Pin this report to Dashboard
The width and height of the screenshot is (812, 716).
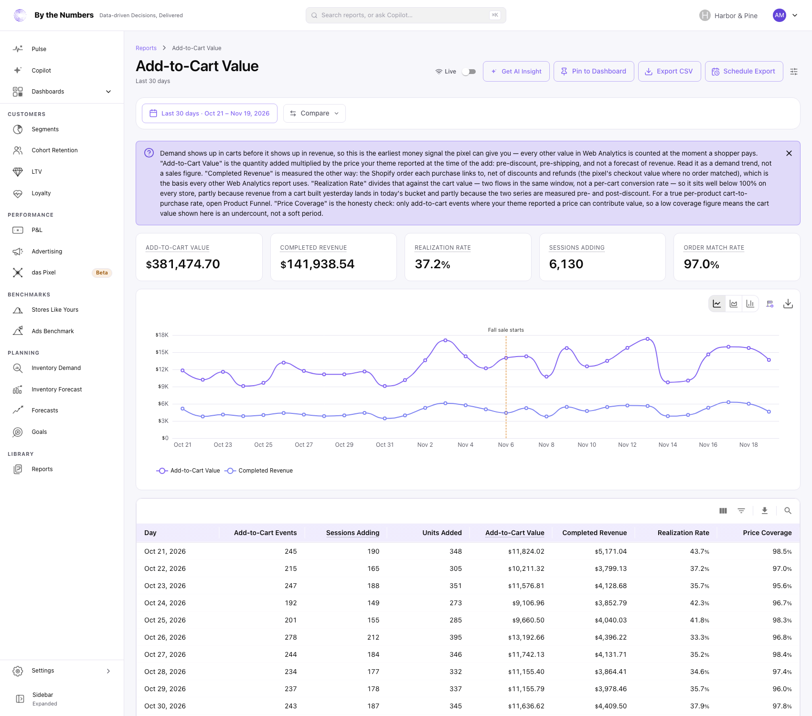pos(594,71)
